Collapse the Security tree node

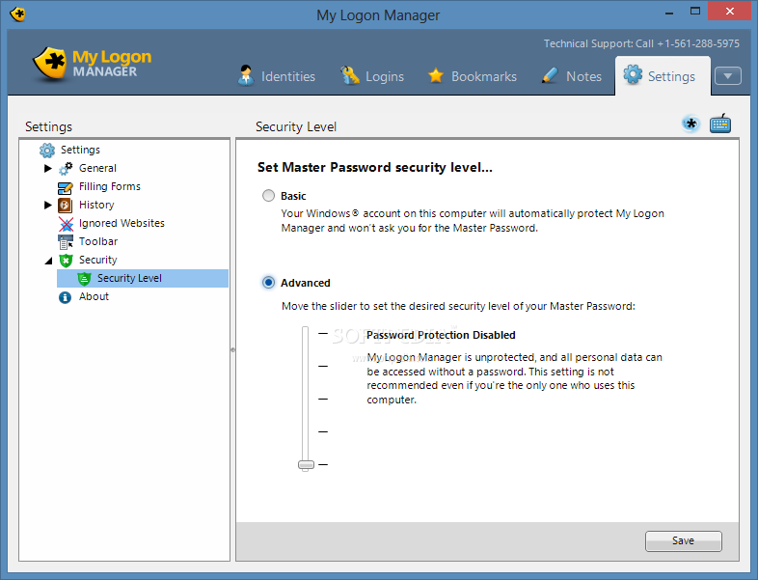[48, 261]
